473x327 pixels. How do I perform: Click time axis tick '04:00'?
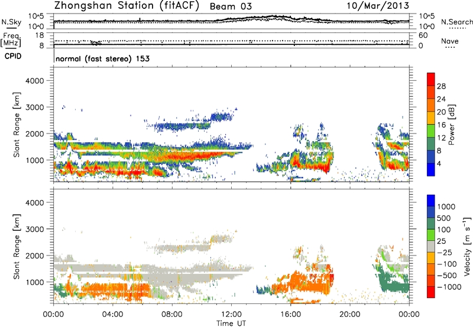[x=113, y=315]
